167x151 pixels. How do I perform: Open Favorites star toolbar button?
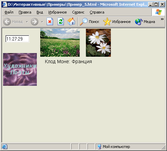[117, 22]
